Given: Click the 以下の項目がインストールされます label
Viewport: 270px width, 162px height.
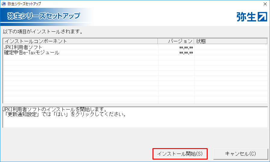Looking at the screenshot, I should coord(43,32).
